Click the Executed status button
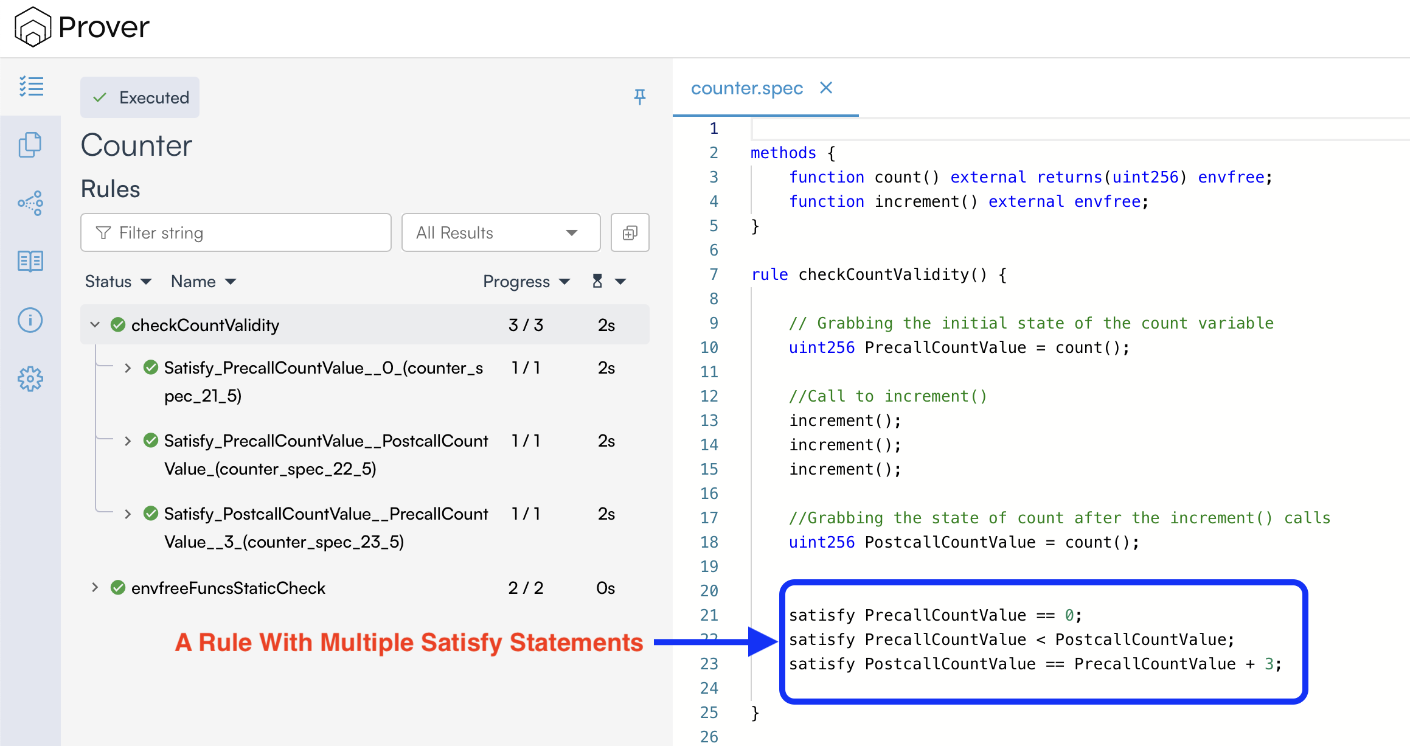This screenshot has width=1410, height=746. 140,97
